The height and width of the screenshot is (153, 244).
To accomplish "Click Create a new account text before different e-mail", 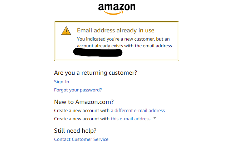I will (x=82, y=111).
